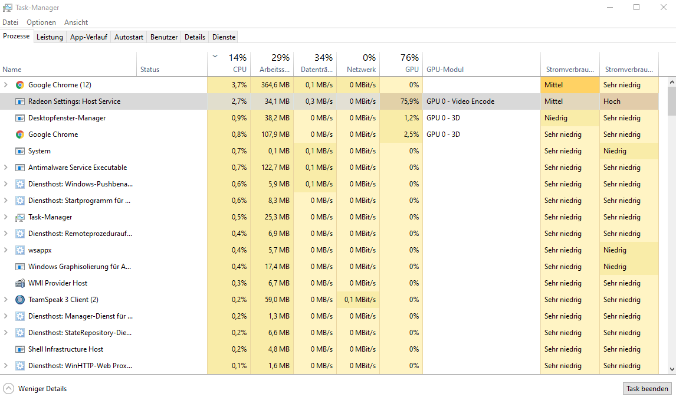Sort by the Datenträger column header
Viewport: 676px width, 400px height.
click(315, 64)
